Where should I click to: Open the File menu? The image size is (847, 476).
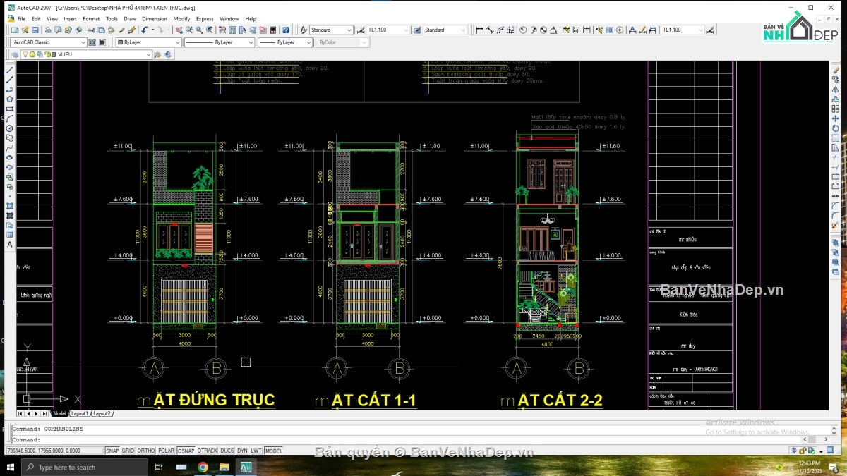coord(21,19)
